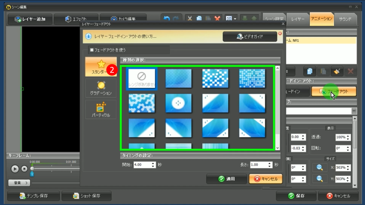Click the 適用 apply button
Viewport: 365px width, 205px height.
pos(227,179)
